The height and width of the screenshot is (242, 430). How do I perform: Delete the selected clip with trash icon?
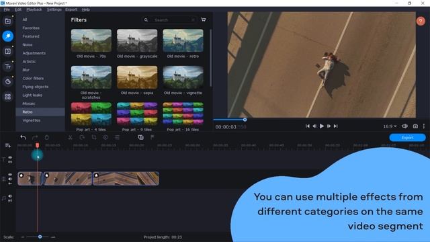[46, 137]
